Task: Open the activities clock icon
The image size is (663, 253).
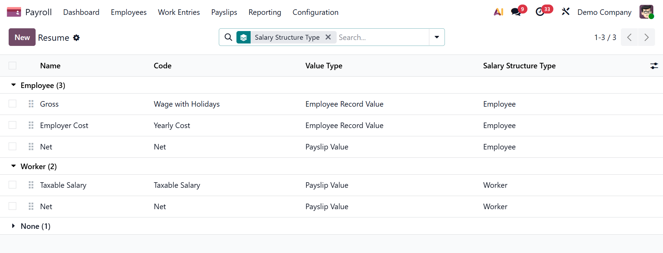Action: click(540, 12)
